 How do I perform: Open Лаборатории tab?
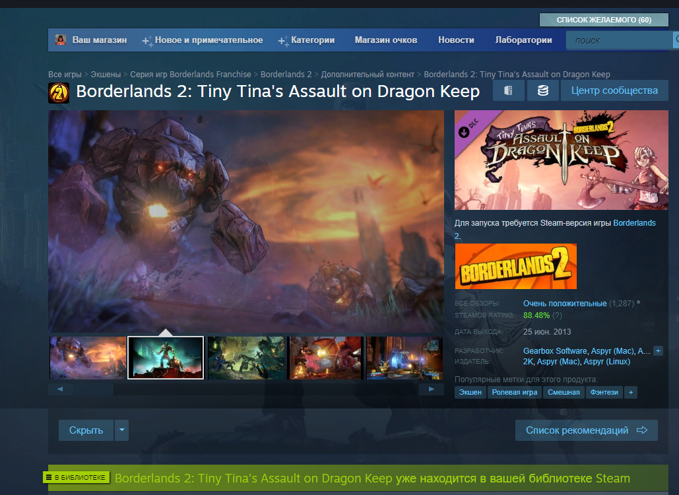click(x=523, y=40)
